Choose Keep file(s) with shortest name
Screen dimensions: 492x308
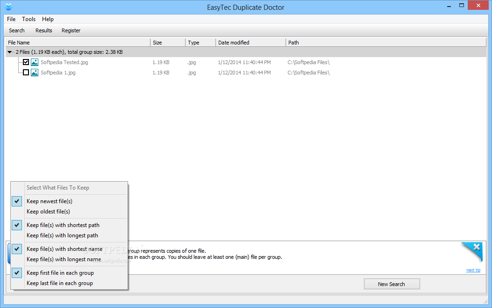pos(69,249)
